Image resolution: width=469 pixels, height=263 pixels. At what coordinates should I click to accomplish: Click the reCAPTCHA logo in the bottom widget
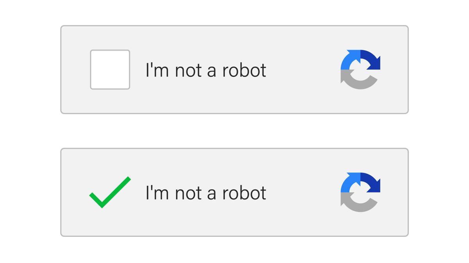point(360,192)
